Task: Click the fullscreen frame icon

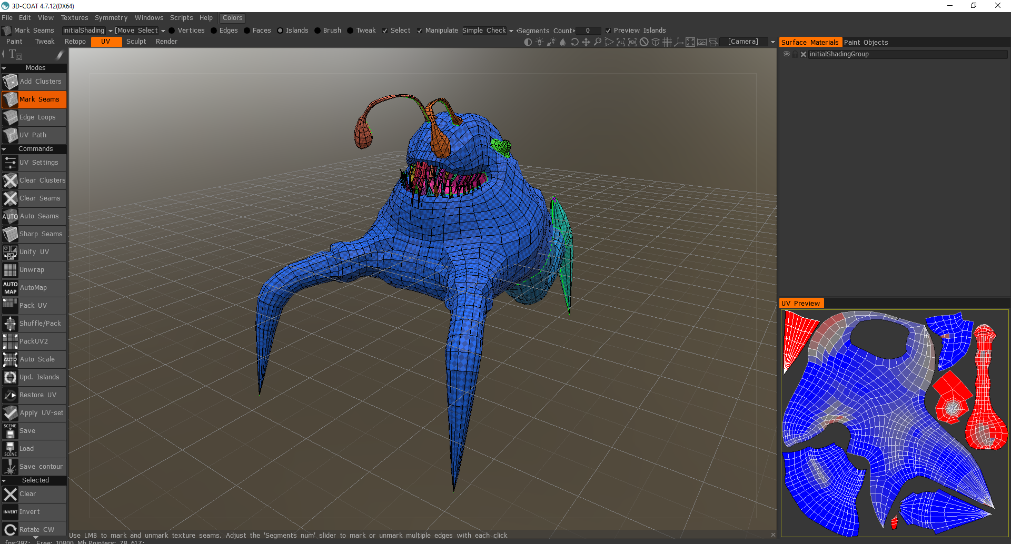Action: tap(690, 42)
